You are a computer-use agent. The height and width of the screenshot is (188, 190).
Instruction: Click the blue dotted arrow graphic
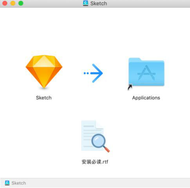pyautogui.click(x=93, y=73)
